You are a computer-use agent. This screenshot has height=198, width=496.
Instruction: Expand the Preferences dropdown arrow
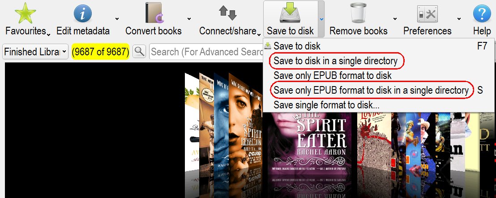(459, 19)
